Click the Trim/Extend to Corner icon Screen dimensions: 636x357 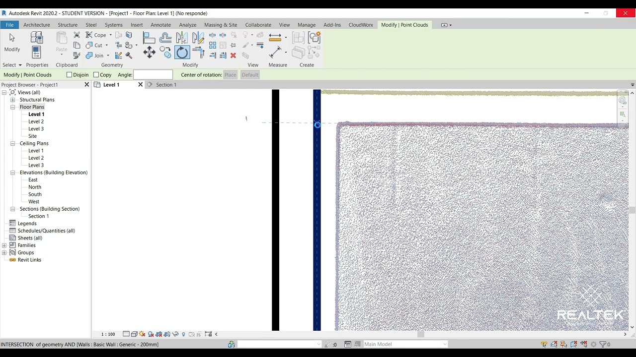coord(198,52)
